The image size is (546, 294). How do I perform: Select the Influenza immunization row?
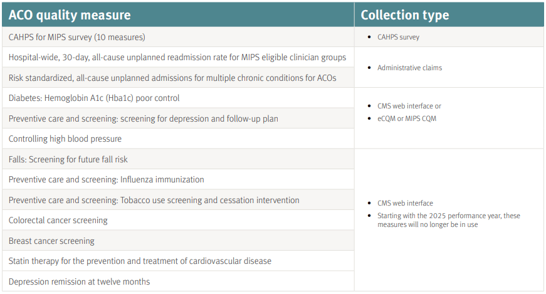(178, 179)
